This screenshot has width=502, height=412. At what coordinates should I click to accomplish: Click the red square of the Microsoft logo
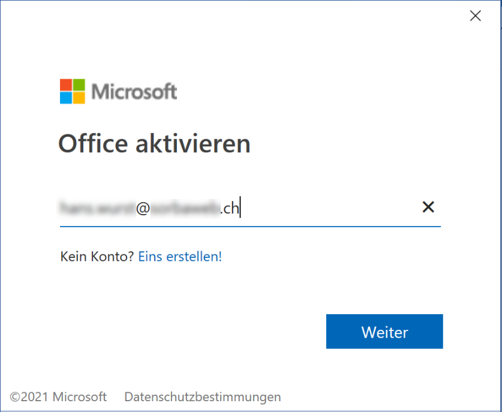[65, 85]
